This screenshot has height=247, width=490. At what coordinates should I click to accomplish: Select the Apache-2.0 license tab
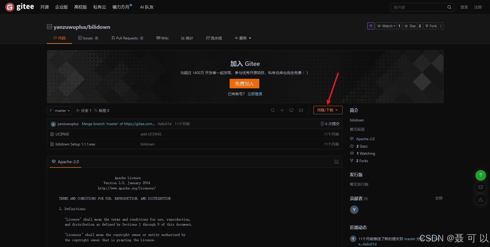[65, 162]
